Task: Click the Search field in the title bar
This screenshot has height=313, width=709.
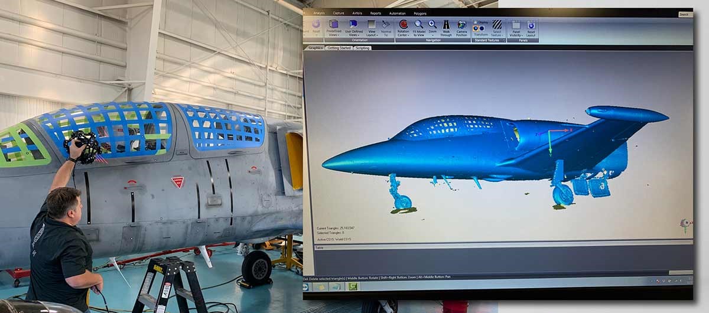Action: (684, 14)
